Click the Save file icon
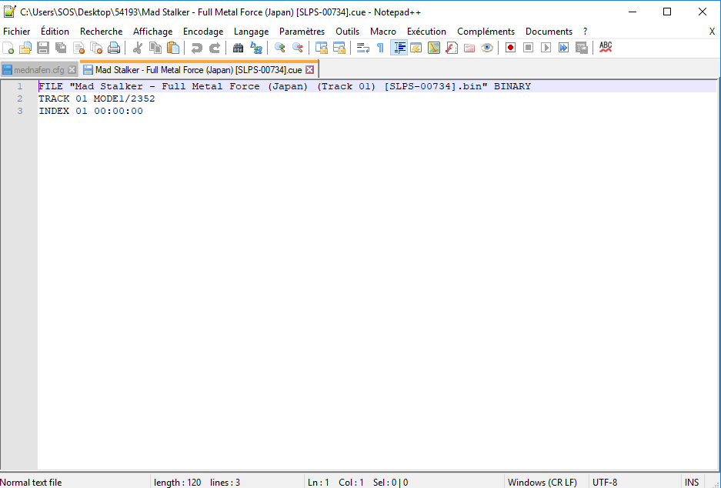This screenshot has width=721, height=488. click(43, 48)
